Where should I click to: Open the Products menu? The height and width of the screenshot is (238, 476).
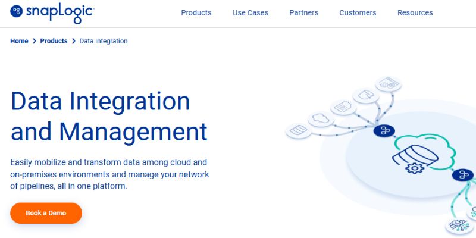(196, 12)
